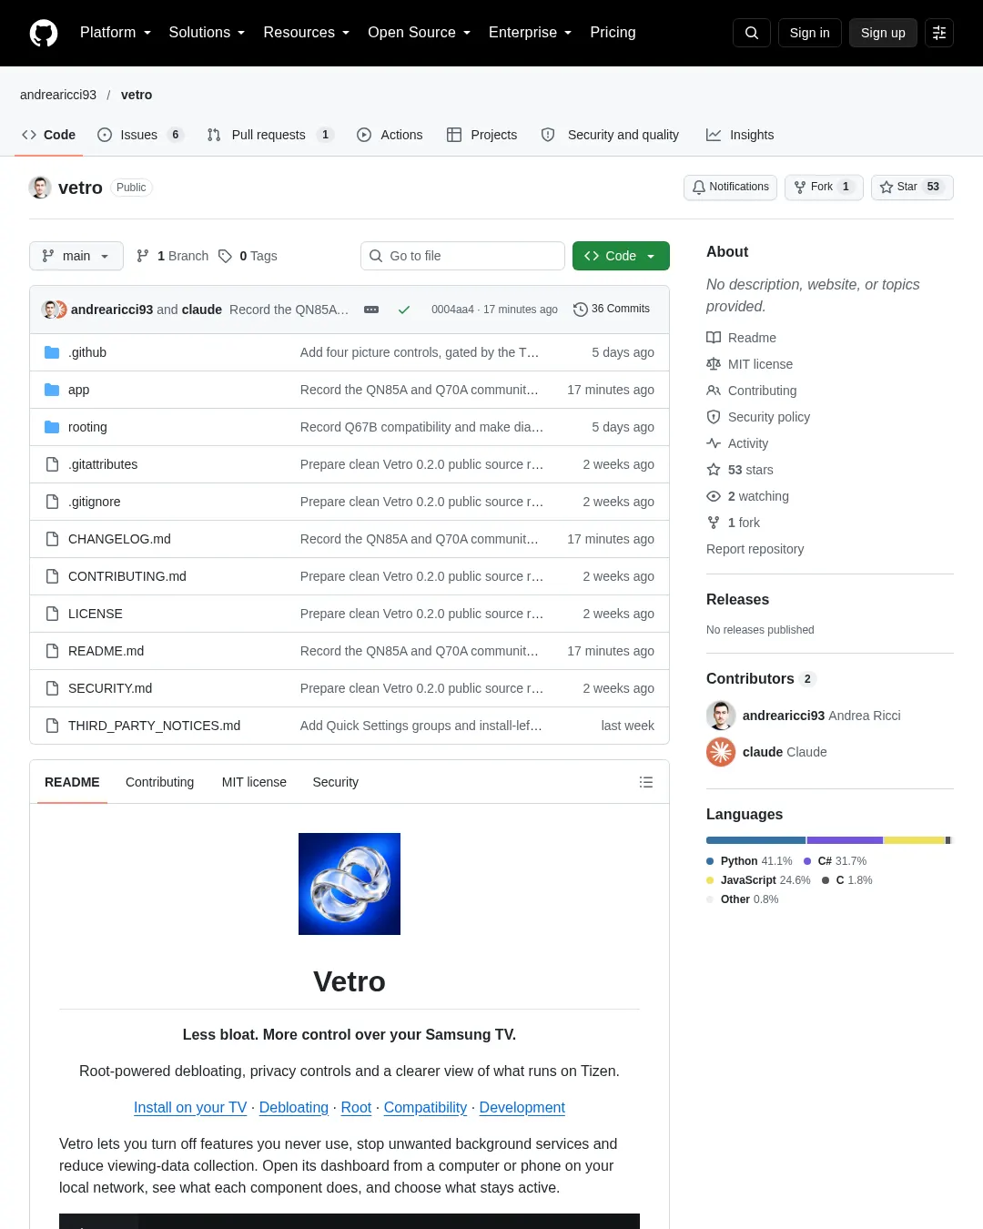Image resolution: width=983 pixels, height=1229 pixels.
Task: Click the commit message ellipsis expand icon
Action: click(x=371, y=310)
